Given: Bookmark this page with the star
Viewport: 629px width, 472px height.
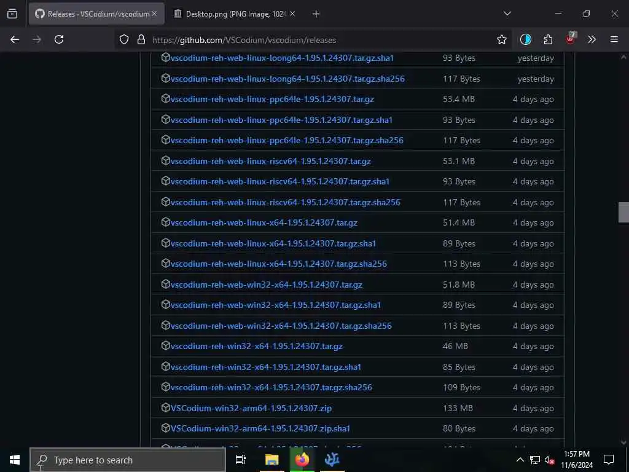Looking at the screenshot, I should pyautogui.click(x=501, y=39).
